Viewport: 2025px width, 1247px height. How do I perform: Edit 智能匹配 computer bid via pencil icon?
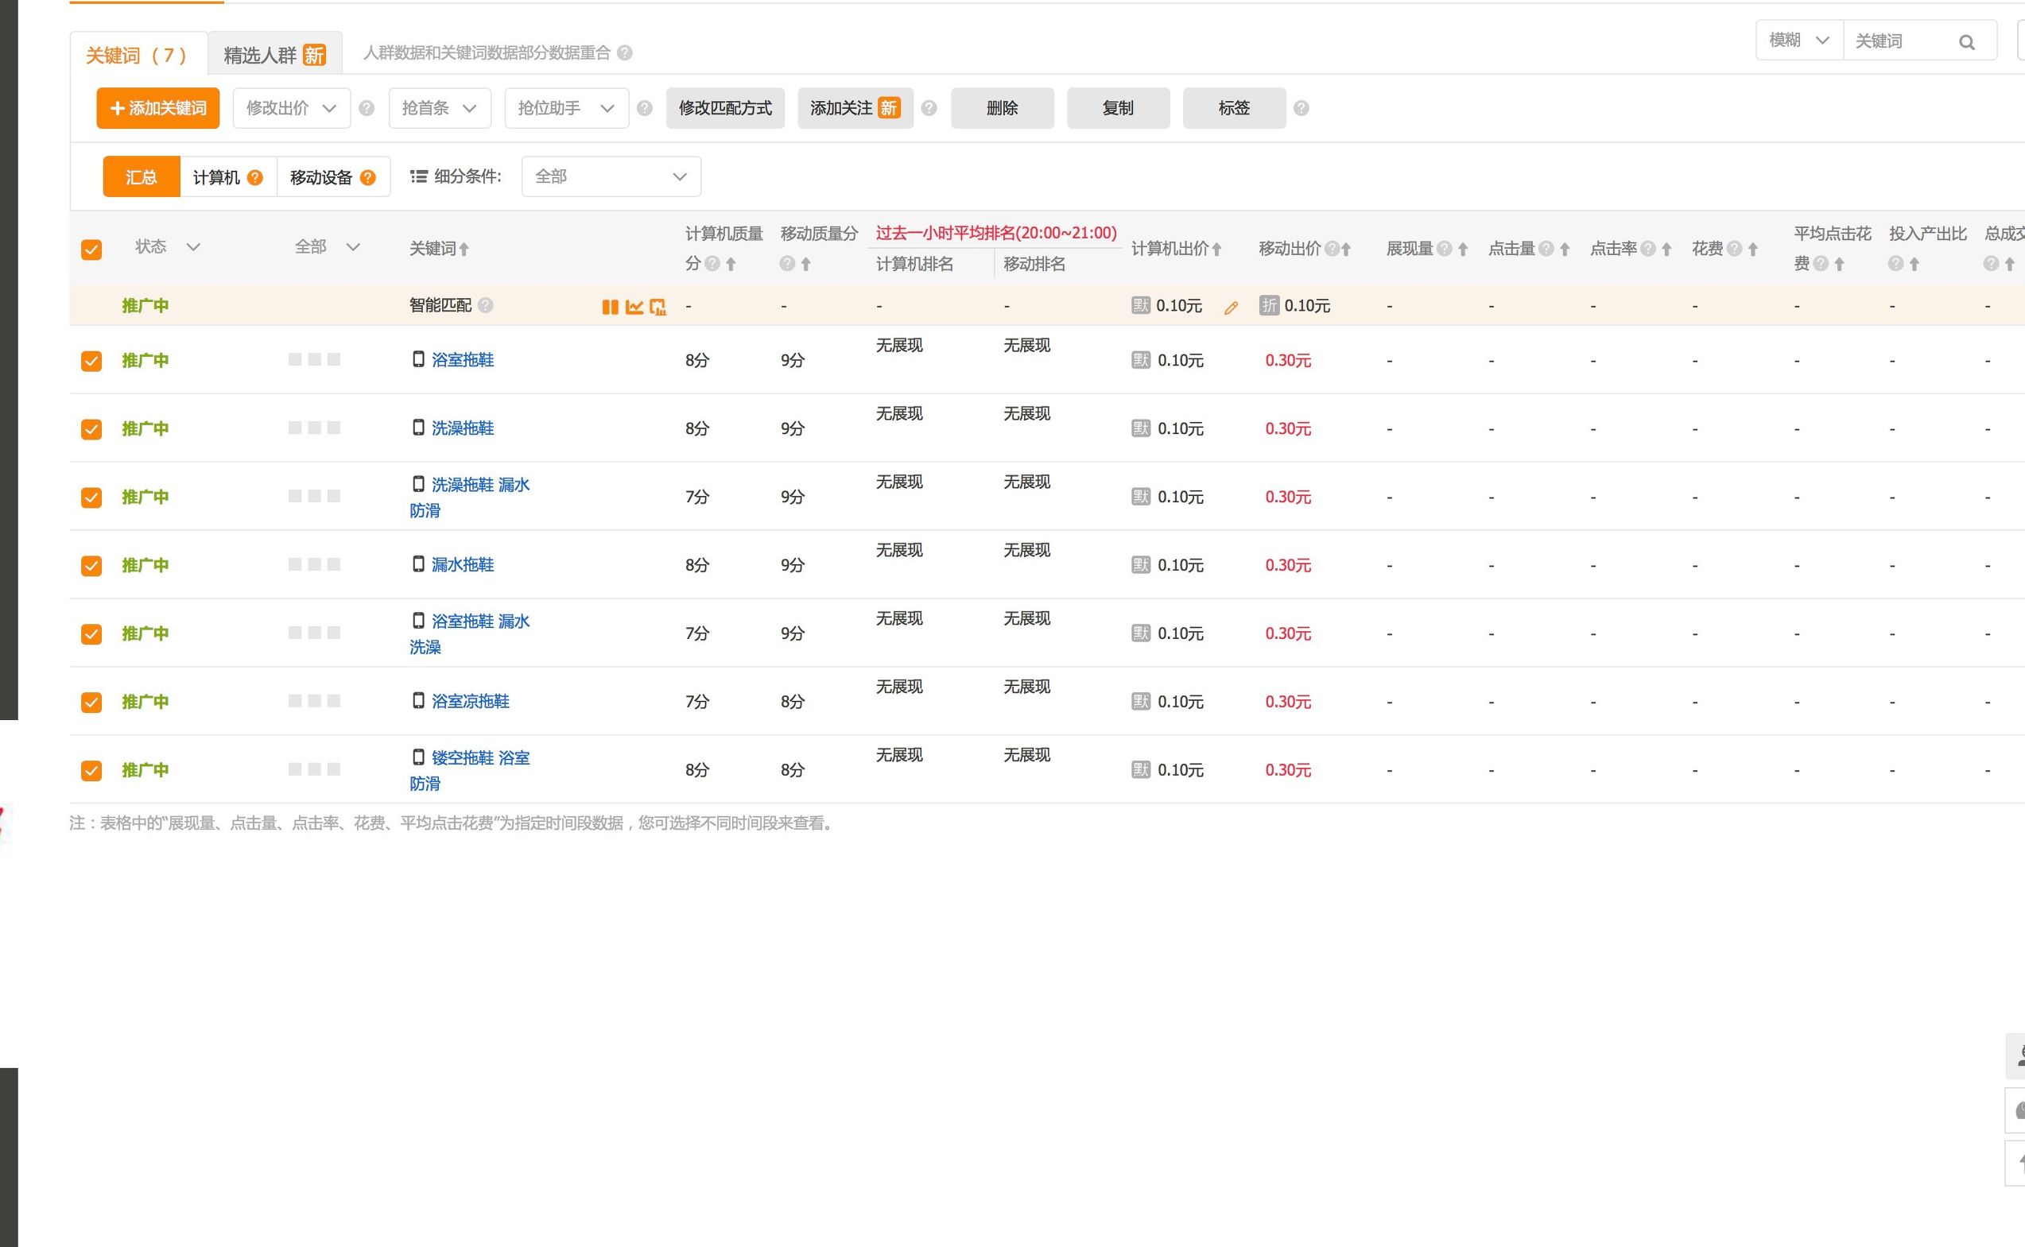[1231, 308]
